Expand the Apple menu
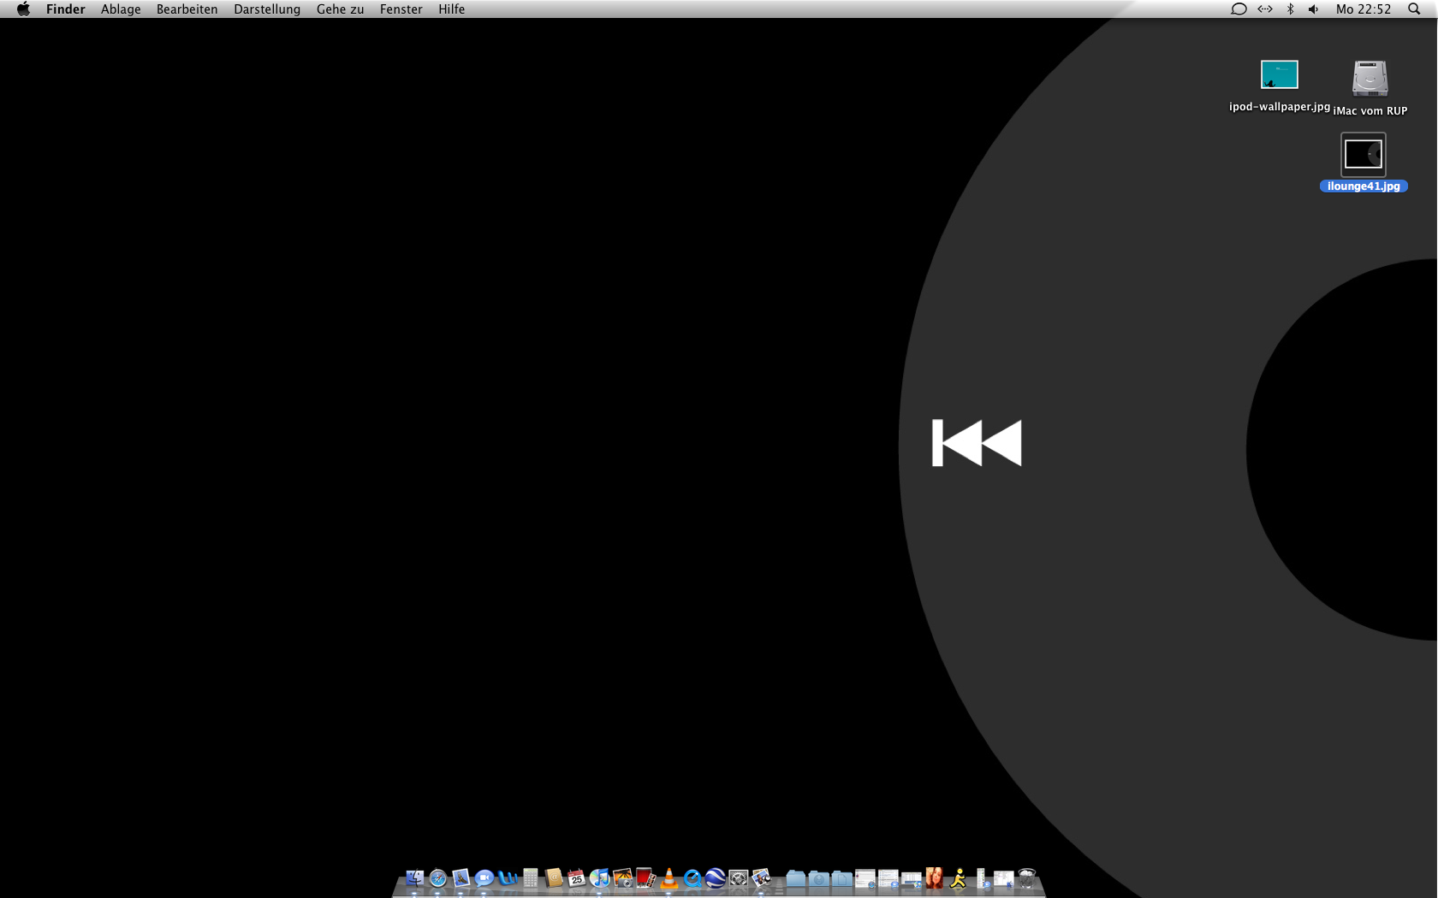 tap(23, 9)
